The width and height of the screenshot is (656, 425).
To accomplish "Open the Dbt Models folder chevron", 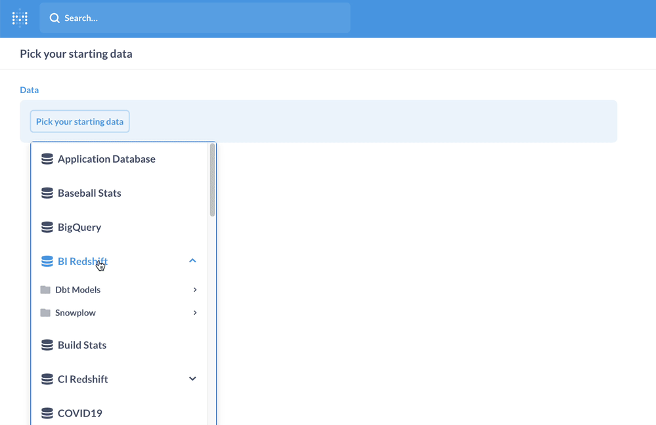I will (194, 289).
